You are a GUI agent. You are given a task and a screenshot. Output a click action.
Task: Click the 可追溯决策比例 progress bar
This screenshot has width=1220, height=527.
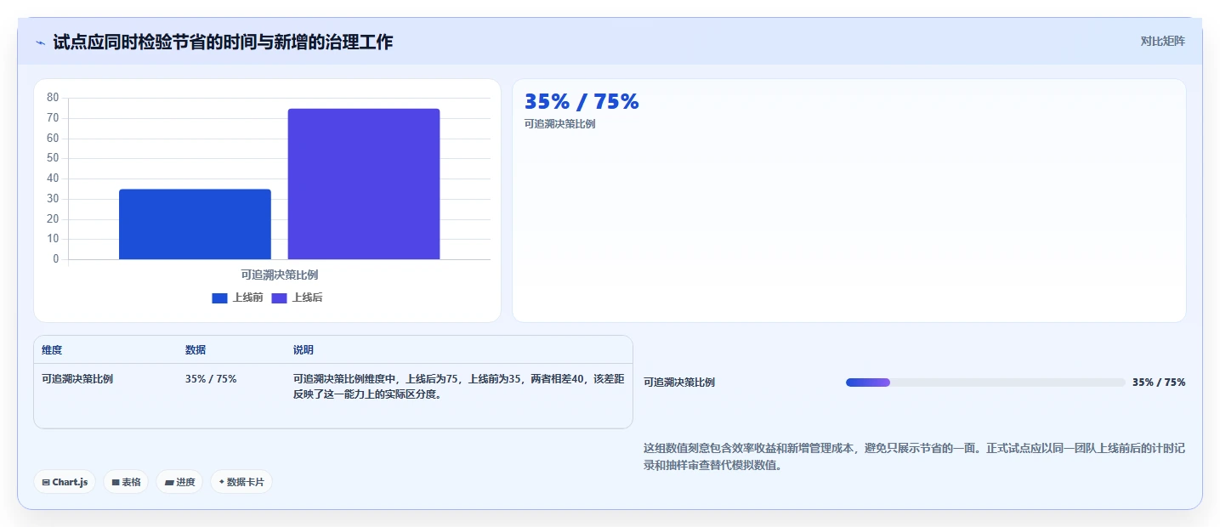click(985, 382)
